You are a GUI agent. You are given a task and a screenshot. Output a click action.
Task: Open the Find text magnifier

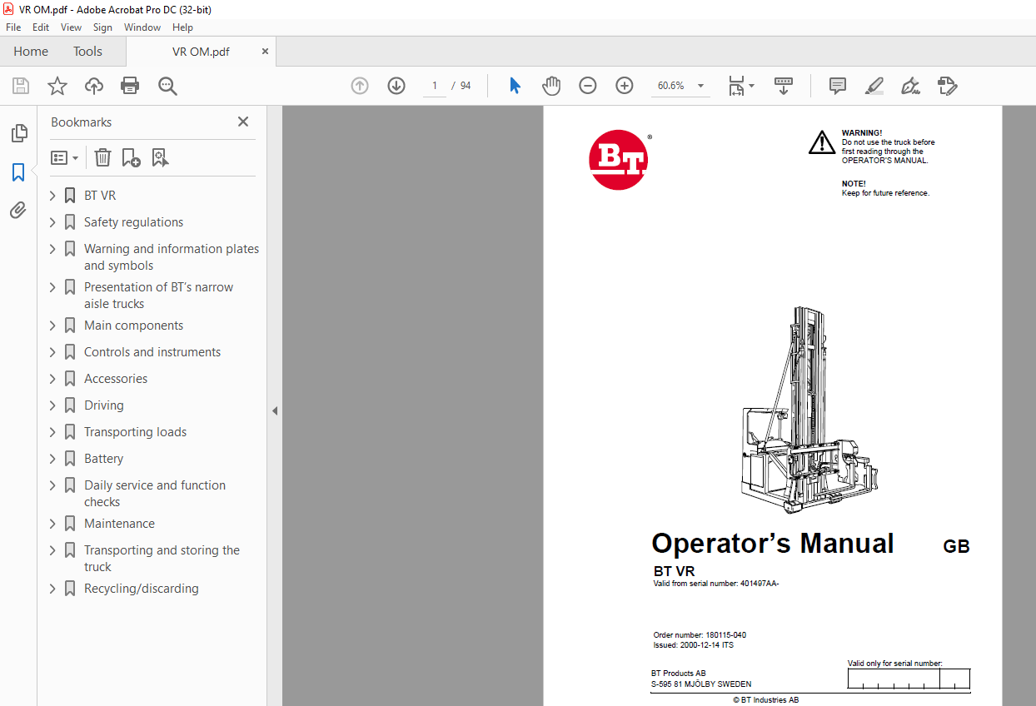167,86
